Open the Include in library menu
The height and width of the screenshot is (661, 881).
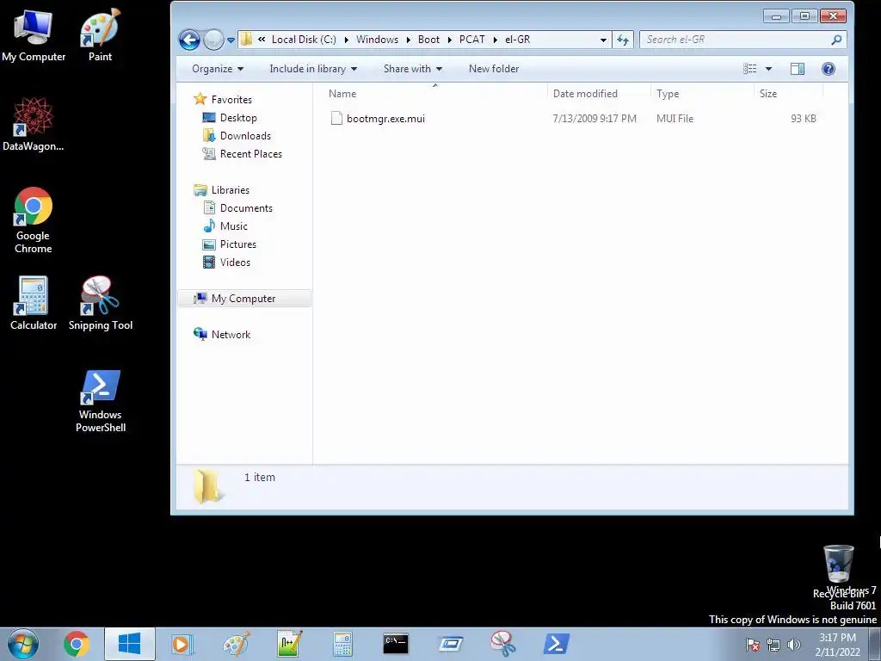313,69
